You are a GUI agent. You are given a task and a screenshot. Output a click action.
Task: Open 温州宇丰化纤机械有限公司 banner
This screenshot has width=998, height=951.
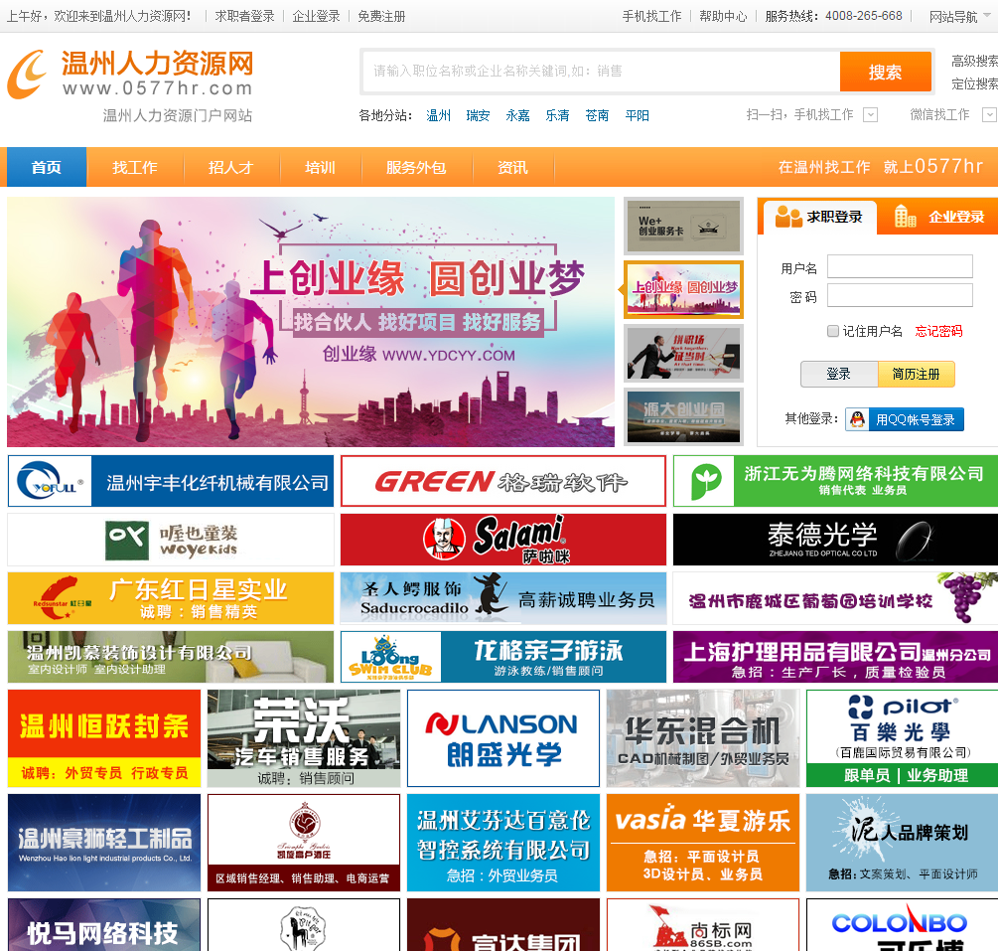pos(171,481)
